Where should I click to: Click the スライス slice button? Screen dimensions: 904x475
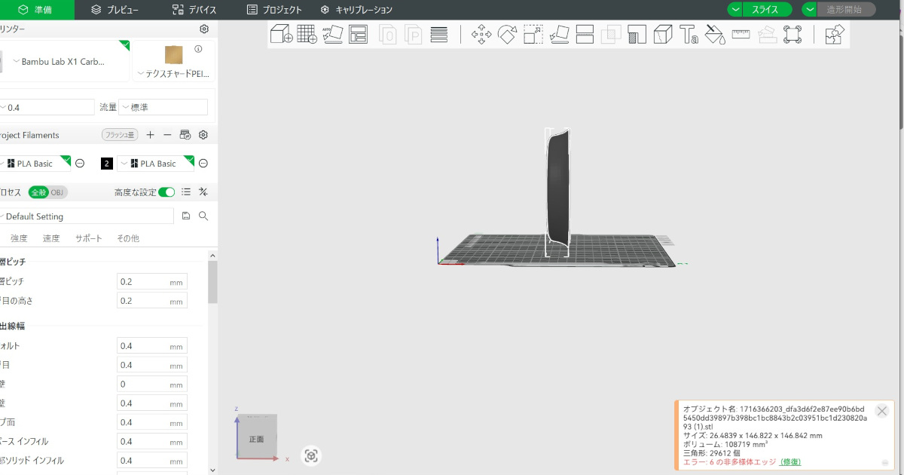[765, 10]
